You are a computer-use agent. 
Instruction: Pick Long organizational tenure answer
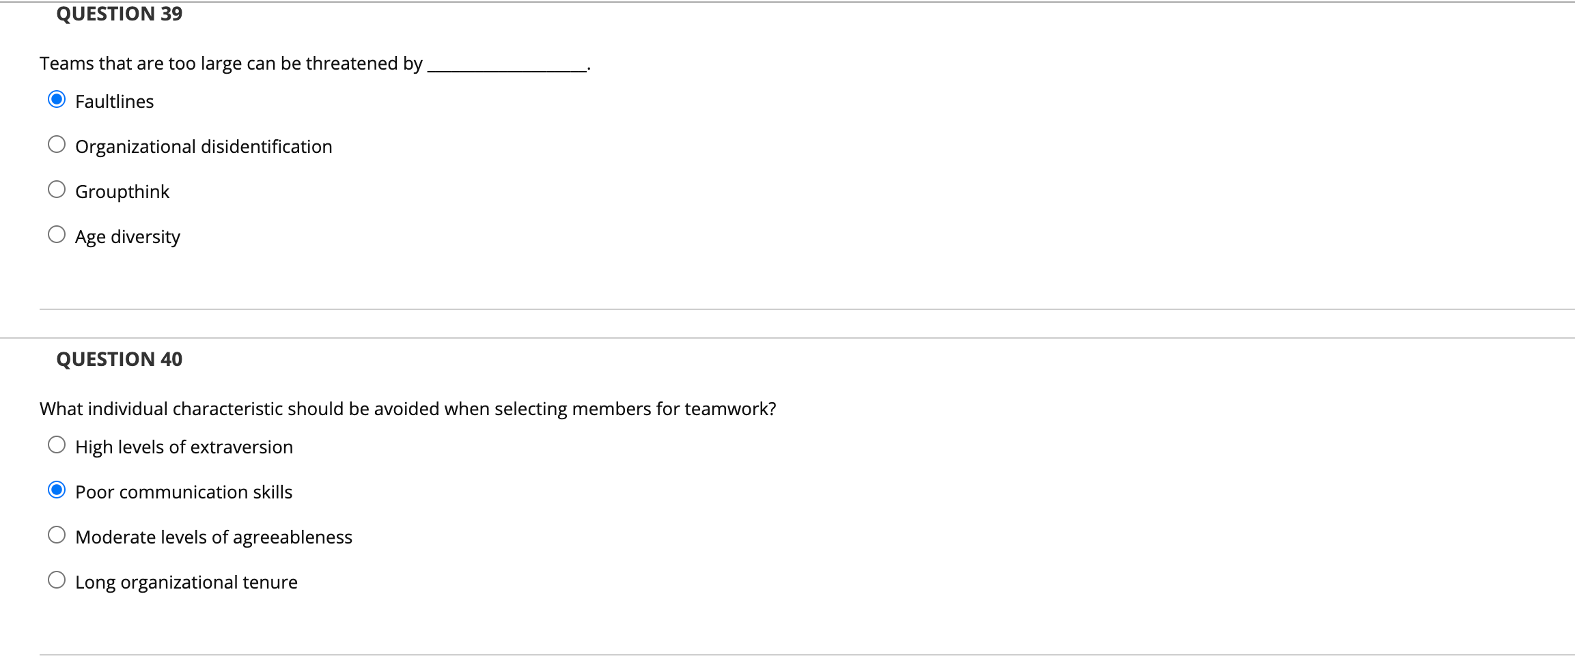pos(57,579)
